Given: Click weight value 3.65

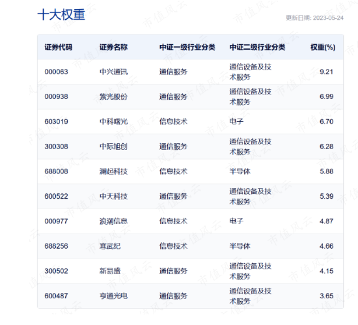Looking at the screenshot, I should 327,296.
